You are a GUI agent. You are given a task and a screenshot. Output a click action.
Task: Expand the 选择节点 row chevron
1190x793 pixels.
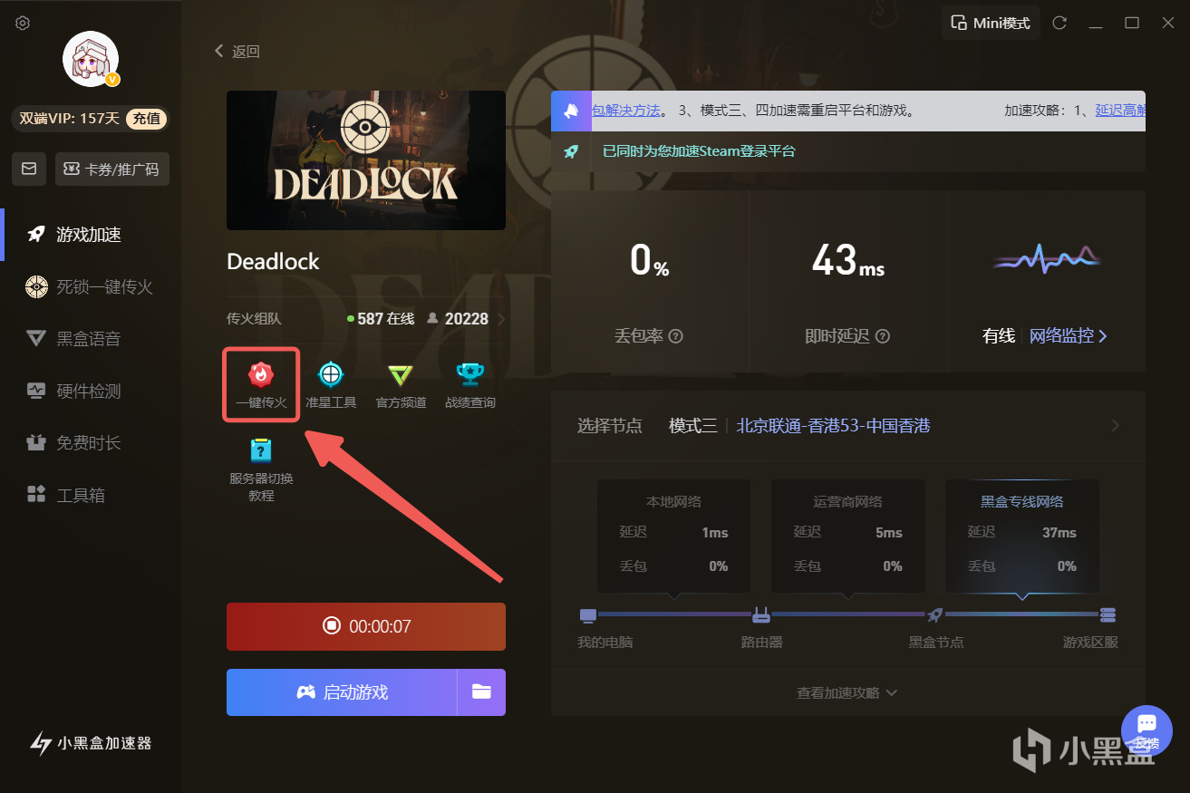pyautogui.click(x=1116, y=426)
